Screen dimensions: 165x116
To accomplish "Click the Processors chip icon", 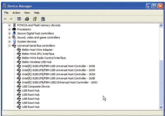I will [x=14, y=29].
